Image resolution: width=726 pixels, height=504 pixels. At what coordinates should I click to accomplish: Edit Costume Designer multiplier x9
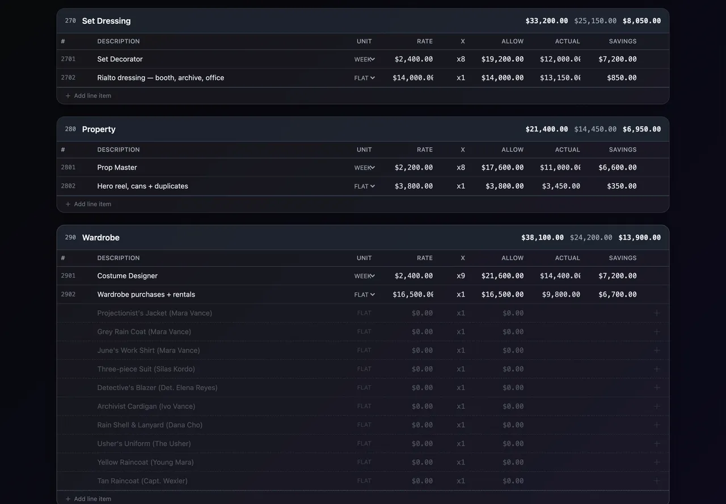[461, 276]
